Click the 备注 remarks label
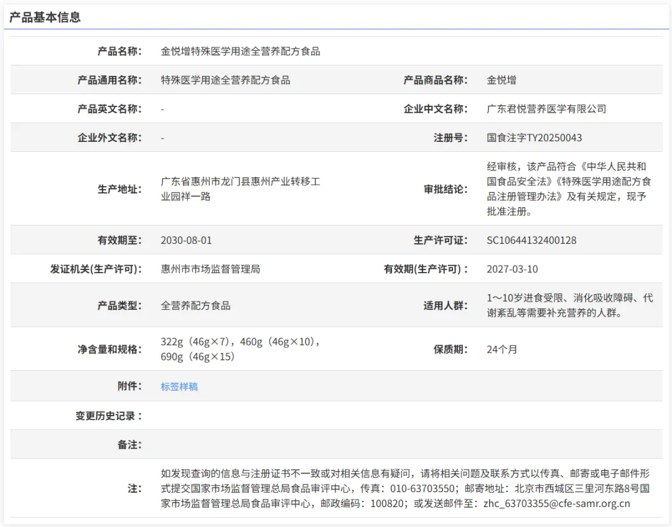The image size is (672, 527). coord(129,445)
